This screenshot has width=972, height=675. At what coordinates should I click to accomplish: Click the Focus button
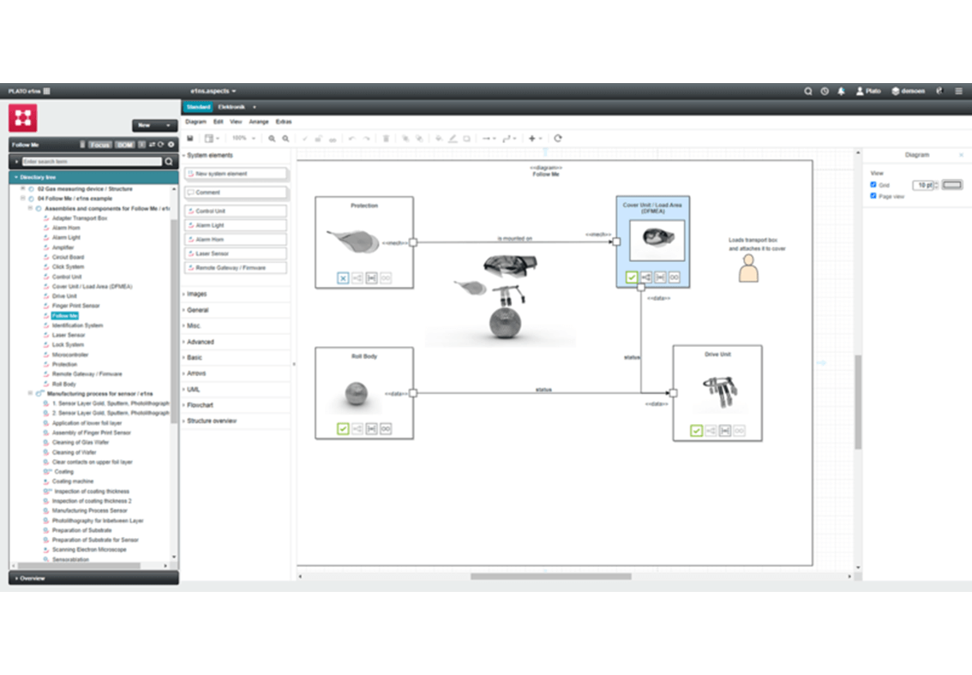point(100,145)
